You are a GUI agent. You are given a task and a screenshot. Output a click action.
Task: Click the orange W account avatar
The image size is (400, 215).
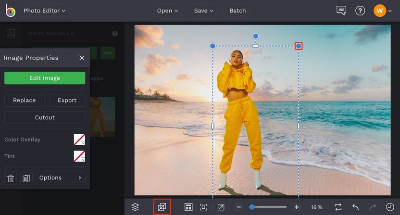(380, 11)
